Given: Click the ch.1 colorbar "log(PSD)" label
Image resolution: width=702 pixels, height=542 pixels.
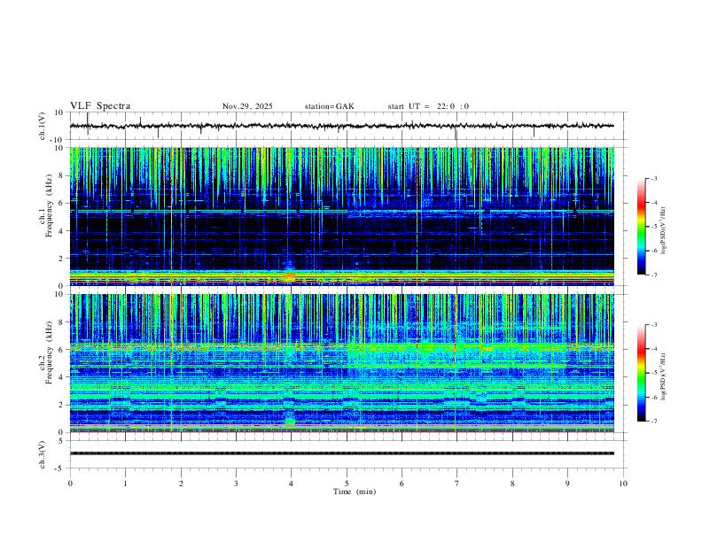Looking at the screenshot, I should (665, 231).
